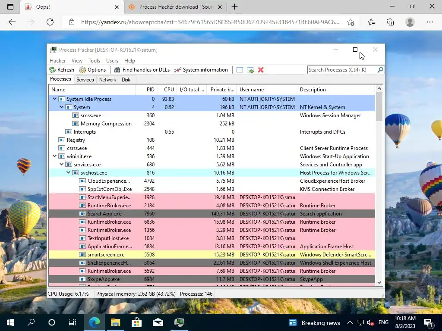Image resolution: width=442 pixels, height=331 pixels.
Task: Select SearchApp.exe process row
Action: point(212,214)
